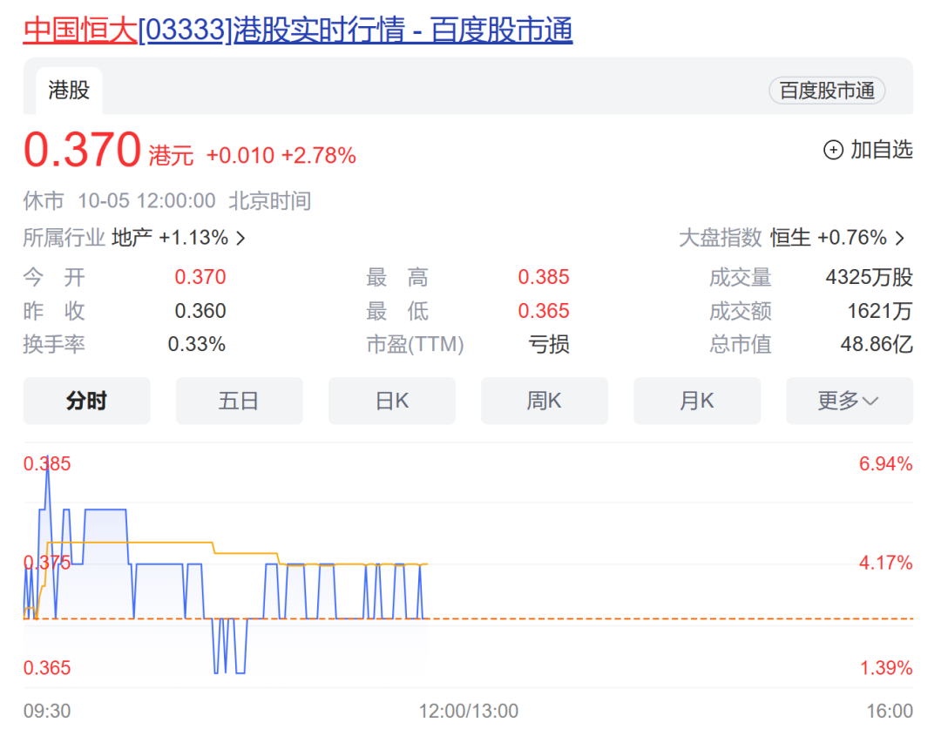Viewport: 941px width, 729px height.
Task: Switch to the 日K chart tab
Action: [392, 400]
